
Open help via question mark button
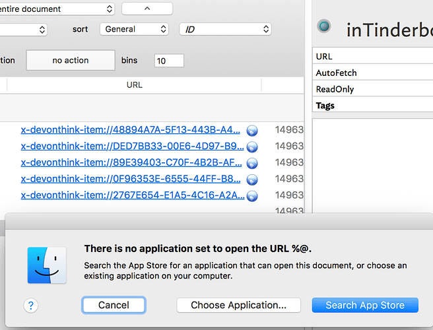point(30,306)
